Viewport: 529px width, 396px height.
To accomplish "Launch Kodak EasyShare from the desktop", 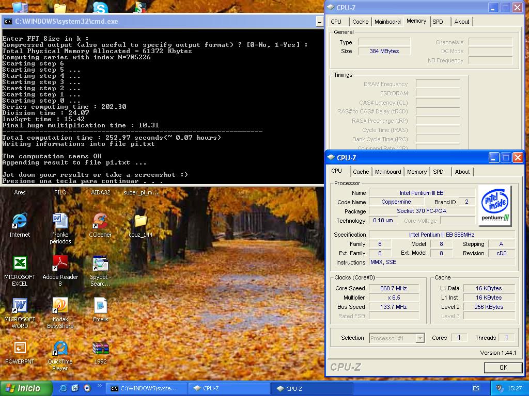I will coord(60,305).
